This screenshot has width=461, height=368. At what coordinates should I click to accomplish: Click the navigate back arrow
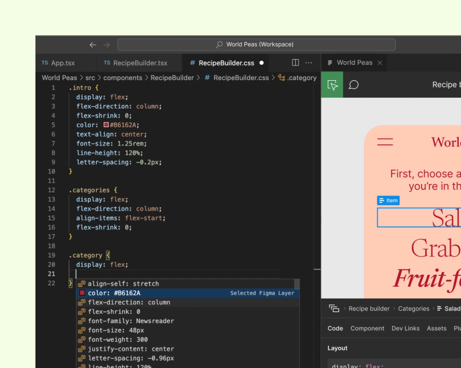click(x=92, y=44)
